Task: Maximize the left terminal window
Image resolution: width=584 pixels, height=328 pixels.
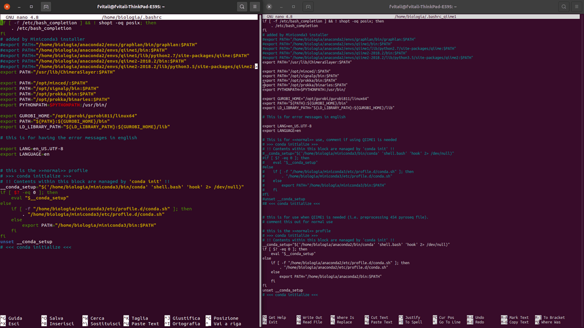Action: coord(31,7)
